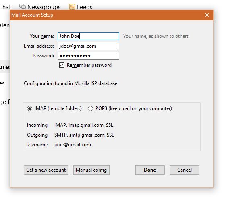Click the 'Mail Account Setup' title text
Viewport: 226px width, 201px height.
coord(32,15)
